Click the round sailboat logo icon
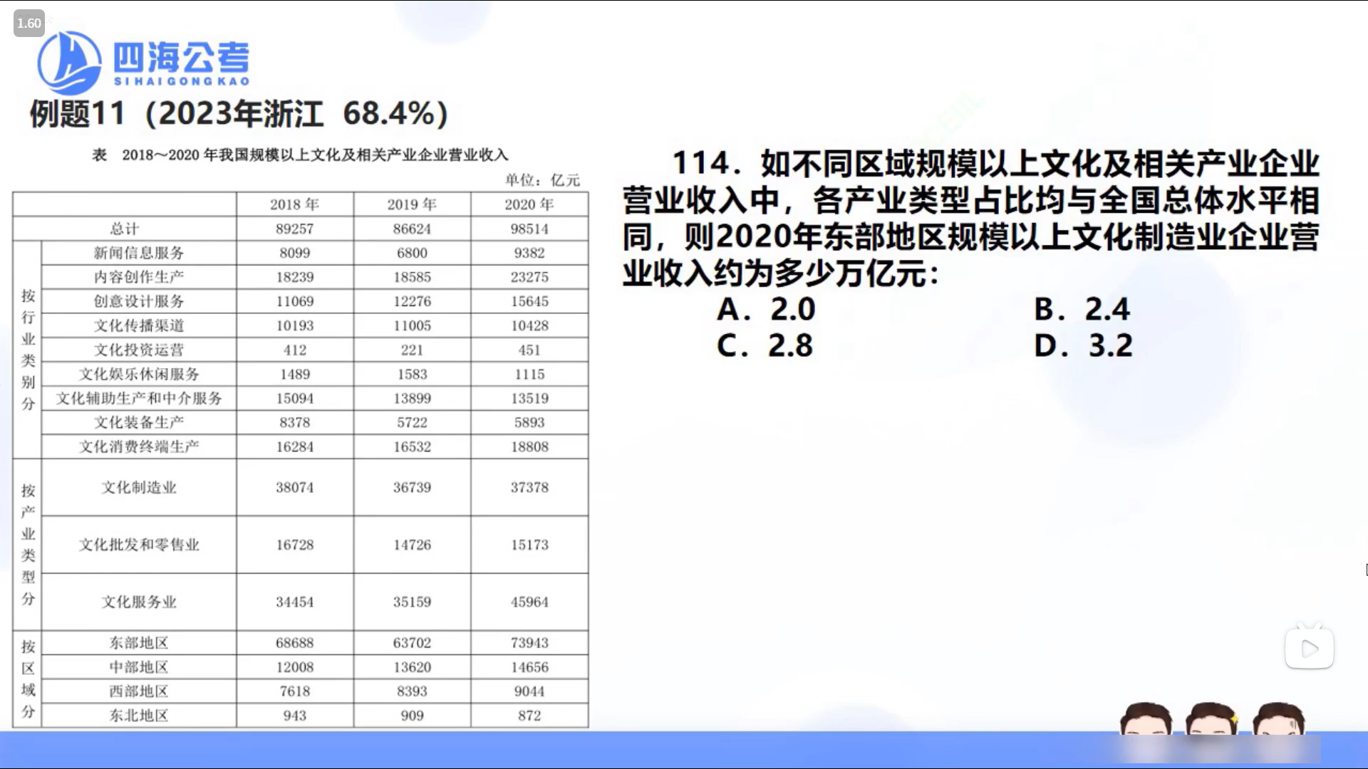Screen dimensions: 1368x769 click(x=69, y=63)
